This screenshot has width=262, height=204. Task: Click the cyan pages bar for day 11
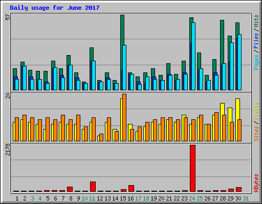94,75
